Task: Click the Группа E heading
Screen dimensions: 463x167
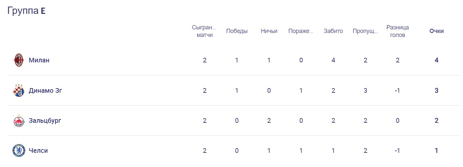Action: coord(26,11)
